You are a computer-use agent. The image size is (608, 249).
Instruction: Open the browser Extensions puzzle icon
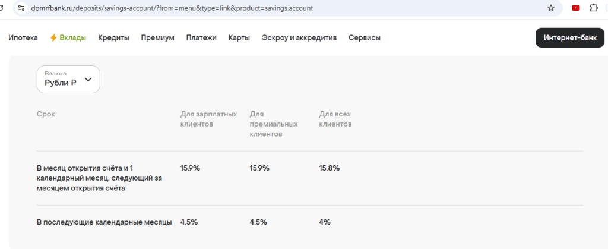(x=593, y=8)
